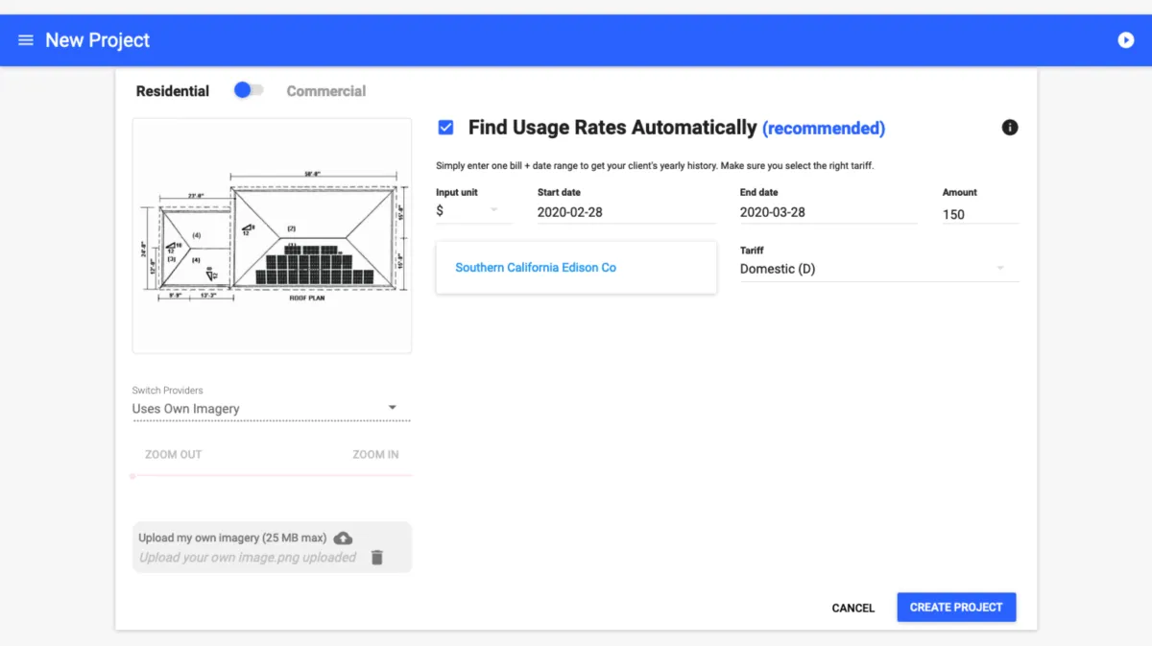The height and width of the screenshot is (646, 1152).
Task: Click the Create Project button
Action: [956, 607]
